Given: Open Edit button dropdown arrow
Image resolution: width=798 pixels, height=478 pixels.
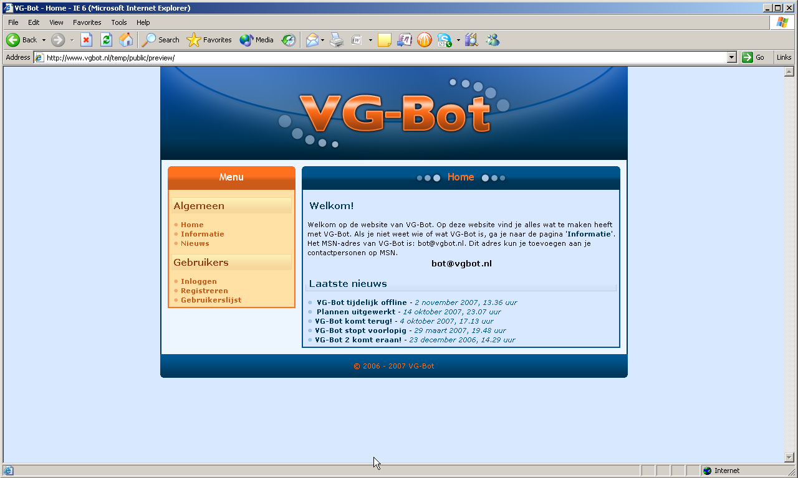Looking at the screenshot, I should tap(370, 40).
